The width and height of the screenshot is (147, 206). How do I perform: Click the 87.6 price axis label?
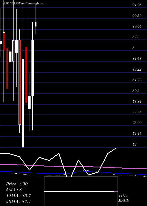136,37
